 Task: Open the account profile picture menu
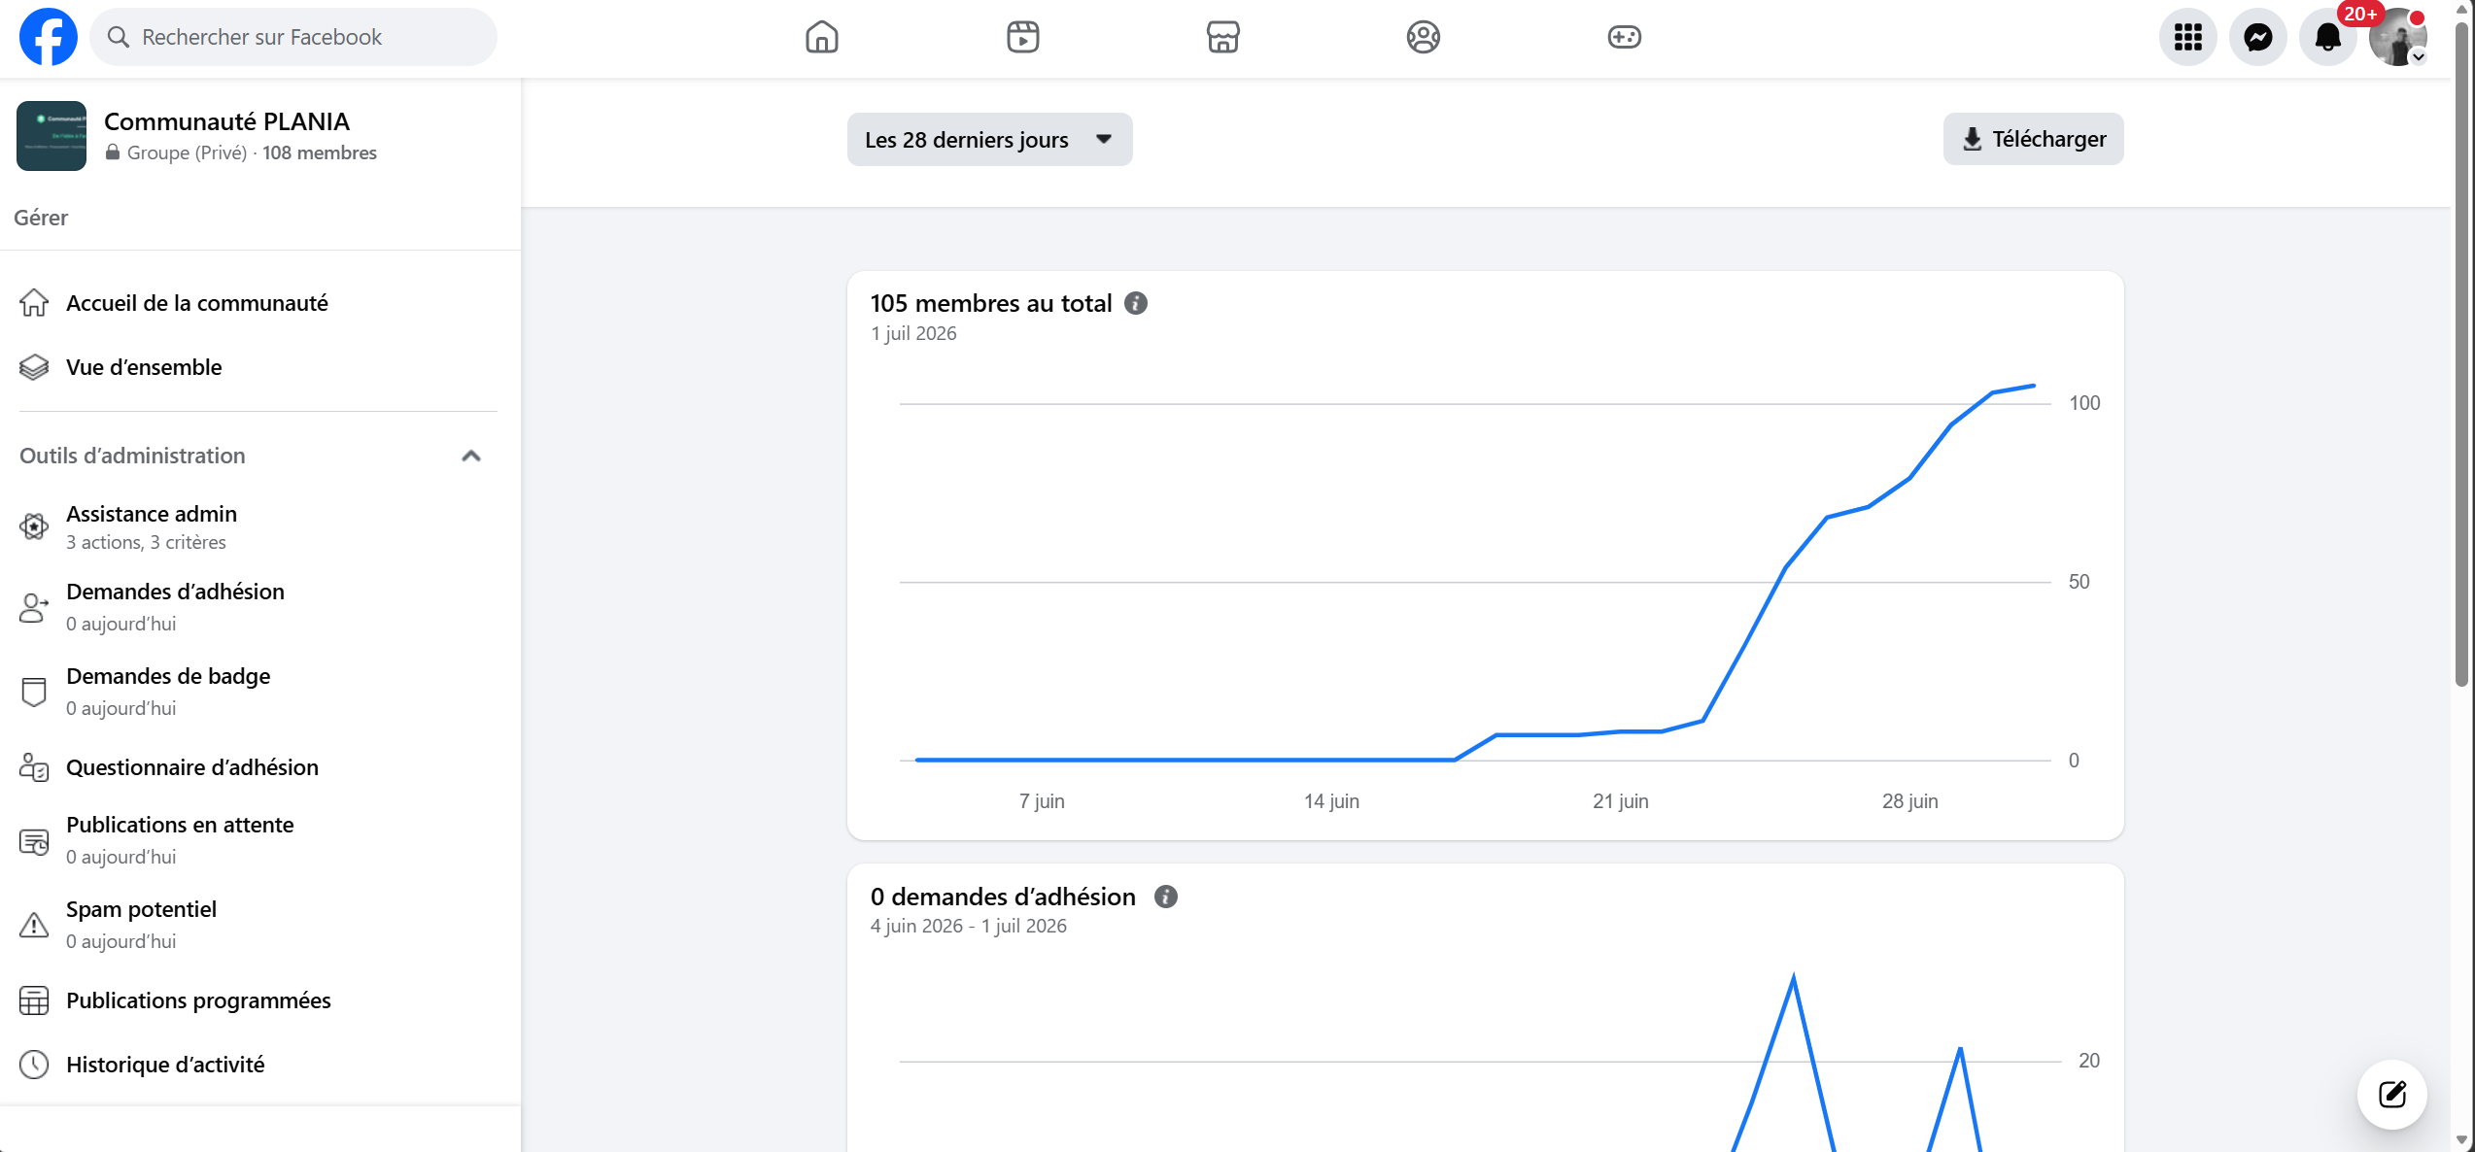2397,37
